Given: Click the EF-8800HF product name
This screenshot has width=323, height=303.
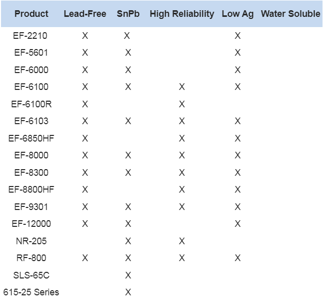Looking at the screenshot, I should click(x=31, y=190).
